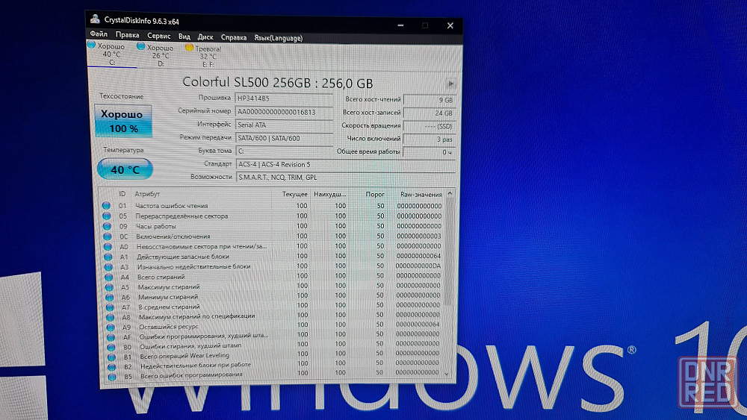This screenshot has width=747, height=420.
Task: Click the status icon for attribute 09
Action: [x=107, y=226]
